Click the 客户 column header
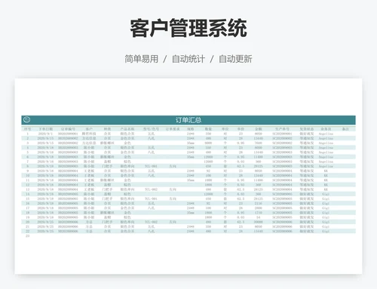 pos(89,129)
